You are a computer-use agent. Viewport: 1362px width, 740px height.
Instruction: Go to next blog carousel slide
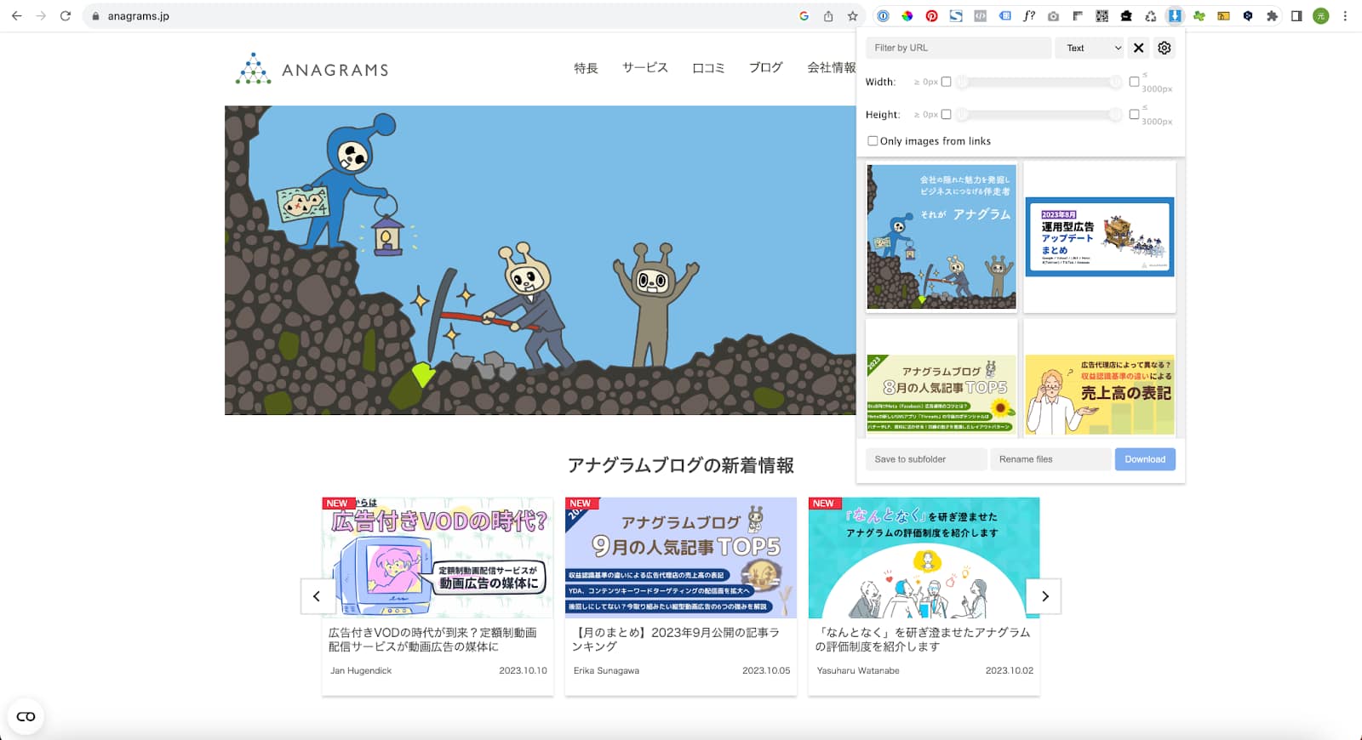click(x=1044, y=596)
